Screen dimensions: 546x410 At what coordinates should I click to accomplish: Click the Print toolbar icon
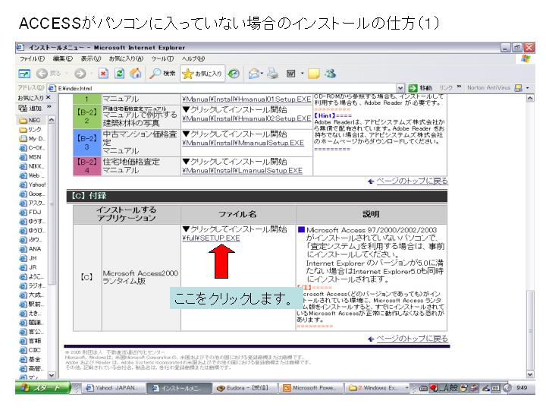273,74
